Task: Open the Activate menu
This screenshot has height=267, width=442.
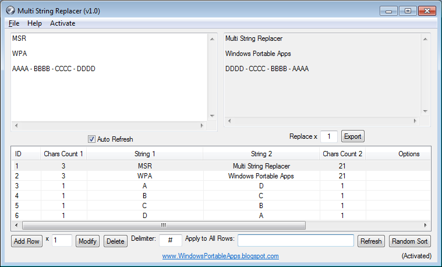Action: pos(62,23)
